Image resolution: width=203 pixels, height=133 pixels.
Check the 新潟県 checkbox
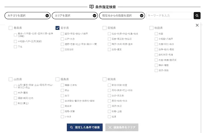pyautogui.click(x=105, y=79)
